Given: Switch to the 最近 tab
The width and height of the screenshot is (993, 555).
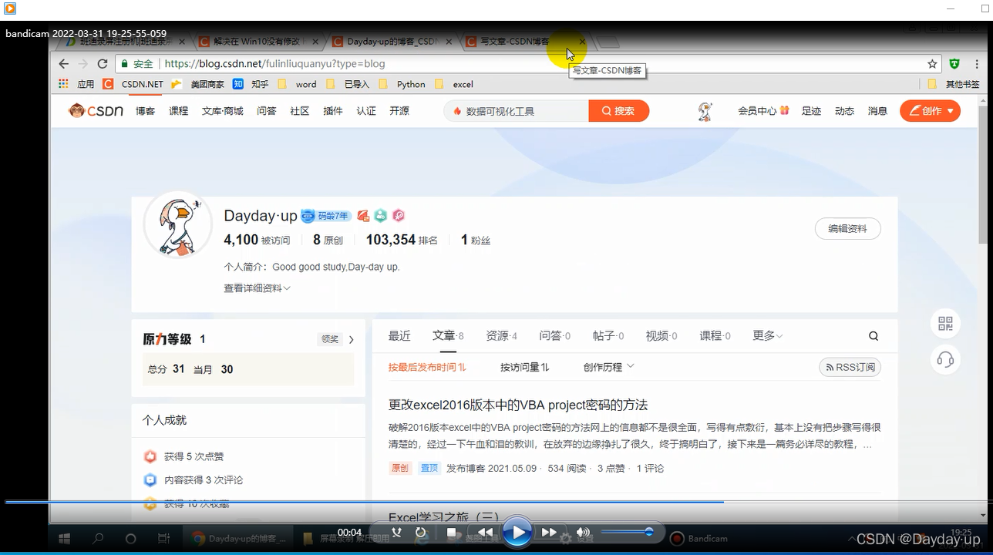Looking at the screenshot, I should click(x=399, y=336).
